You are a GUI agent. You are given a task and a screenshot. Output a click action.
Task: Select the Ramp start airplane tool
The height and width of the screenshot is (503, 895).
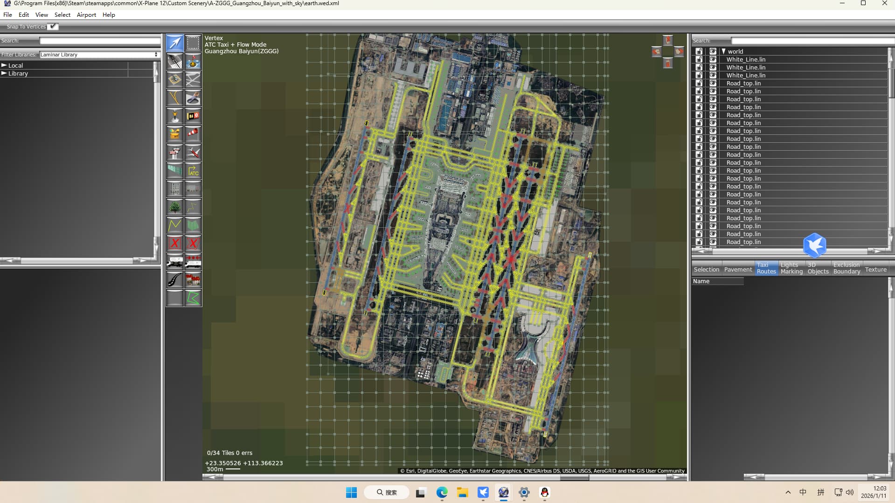pos(193,152)
